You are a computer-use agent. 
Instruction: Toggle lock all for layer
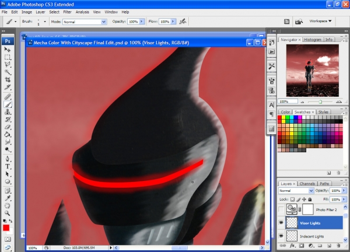310,199
